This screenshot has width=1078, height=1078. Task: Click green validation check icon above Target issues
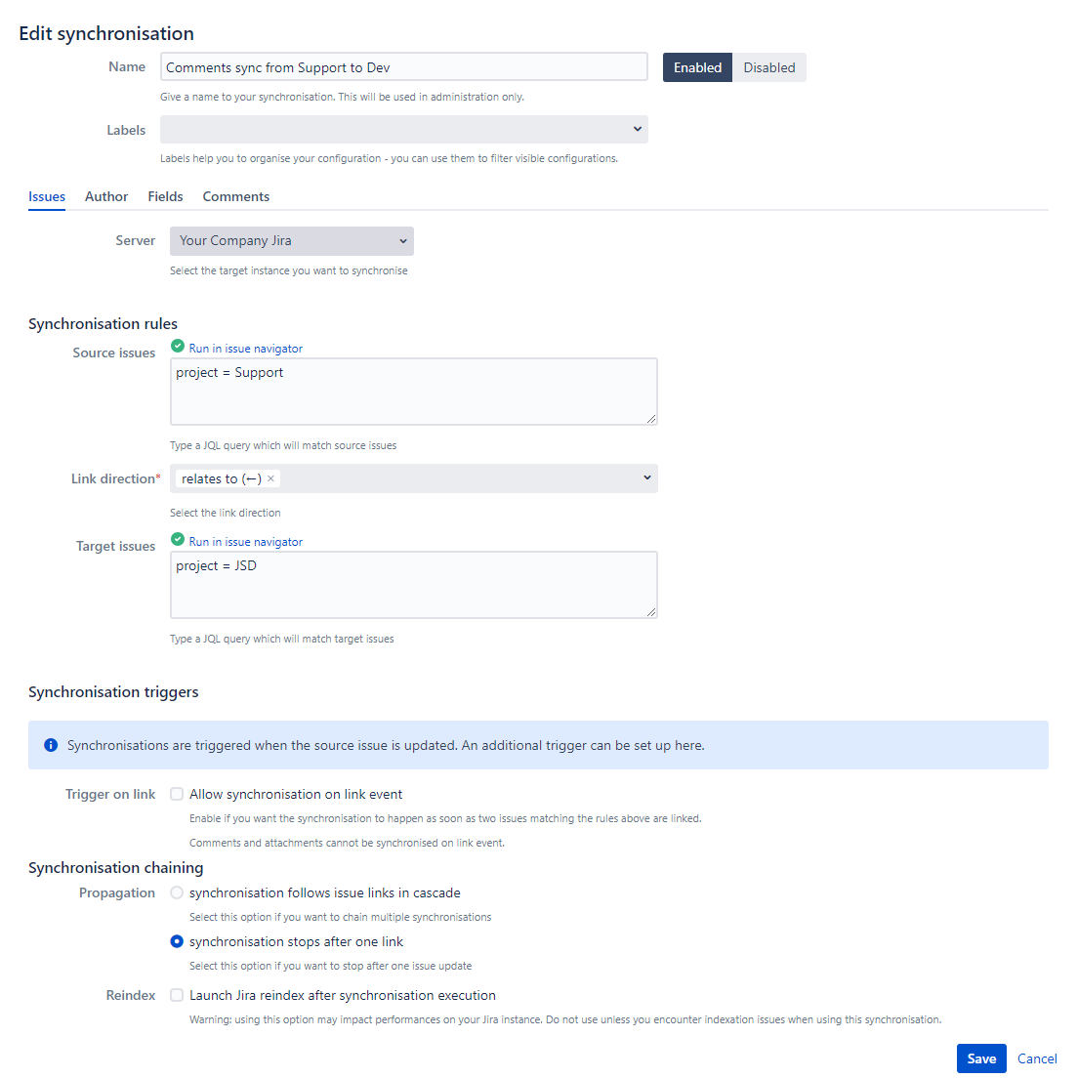pyautogui.click(x=178, y=540)
